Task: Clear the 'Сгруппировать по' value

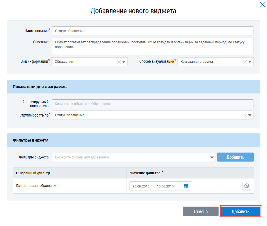Action: [245, 115]
